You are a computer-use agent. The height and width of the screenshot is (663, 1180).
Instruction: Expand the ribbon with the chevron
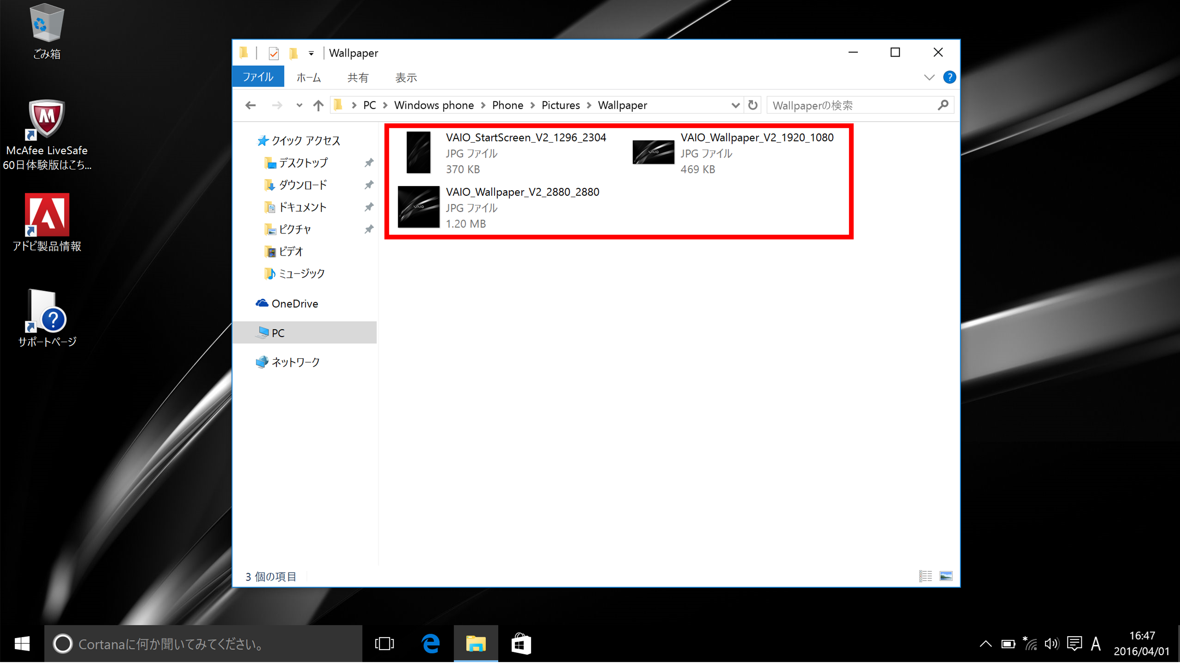[929, 77]
